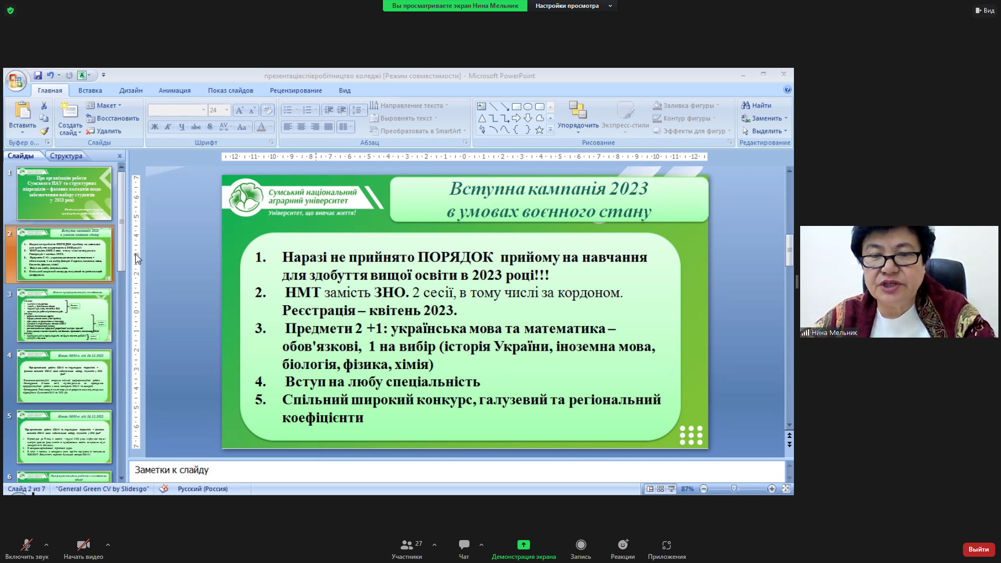Open audio options arrow in Zoom

(x=46, y=545)
